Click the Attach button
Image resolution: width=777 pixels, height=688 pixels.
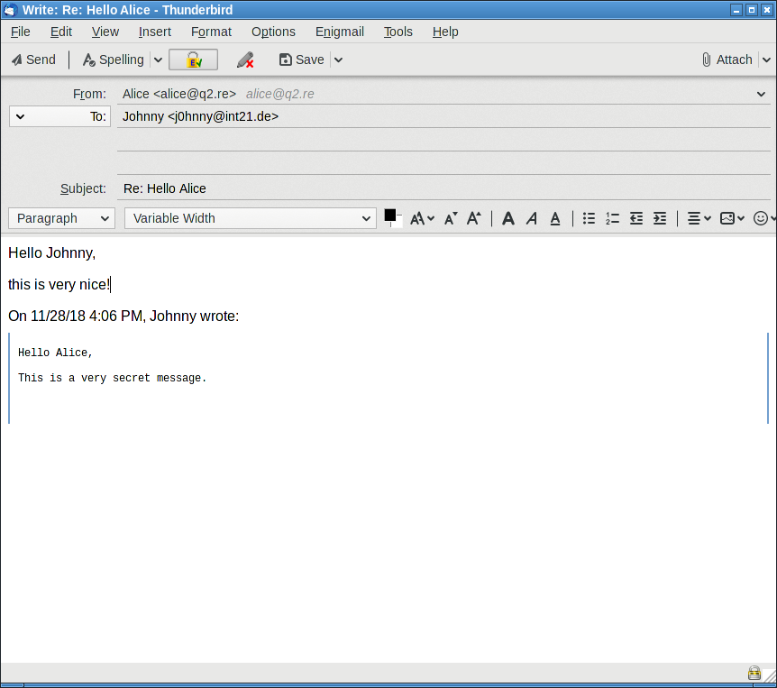727,60
